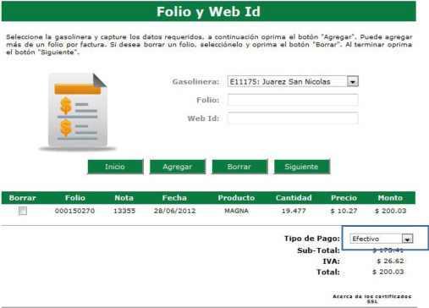Select the E11175: Juarez San Nicolas combo box
Viewport: 429px width, 308px height.
pos(293,82)
